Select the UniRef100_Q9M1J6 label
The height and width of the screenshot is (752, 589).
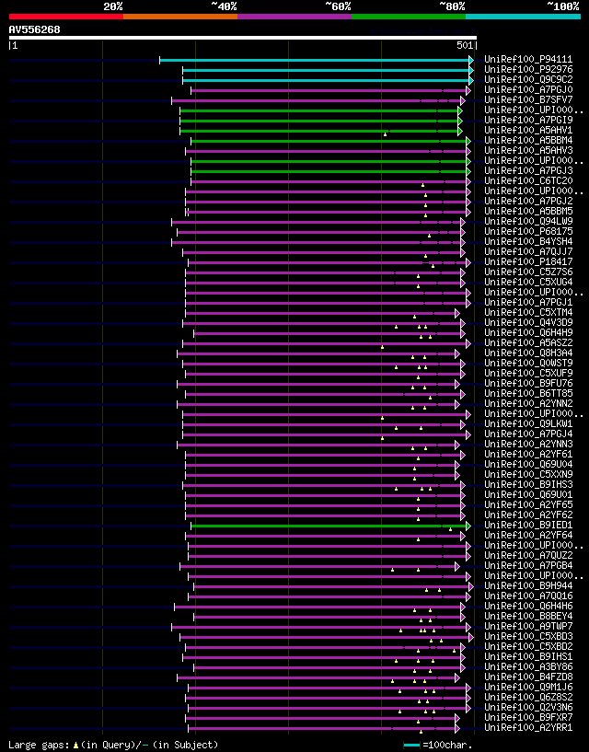point(528,688)
